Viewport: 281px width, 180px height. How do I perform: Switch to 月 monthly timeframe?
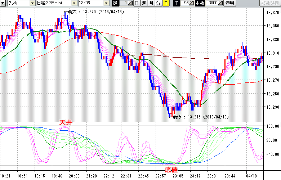[x=151, y=3]
